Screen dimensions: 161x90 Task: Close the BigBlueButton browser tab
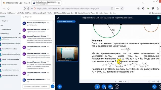click(59, 3)
